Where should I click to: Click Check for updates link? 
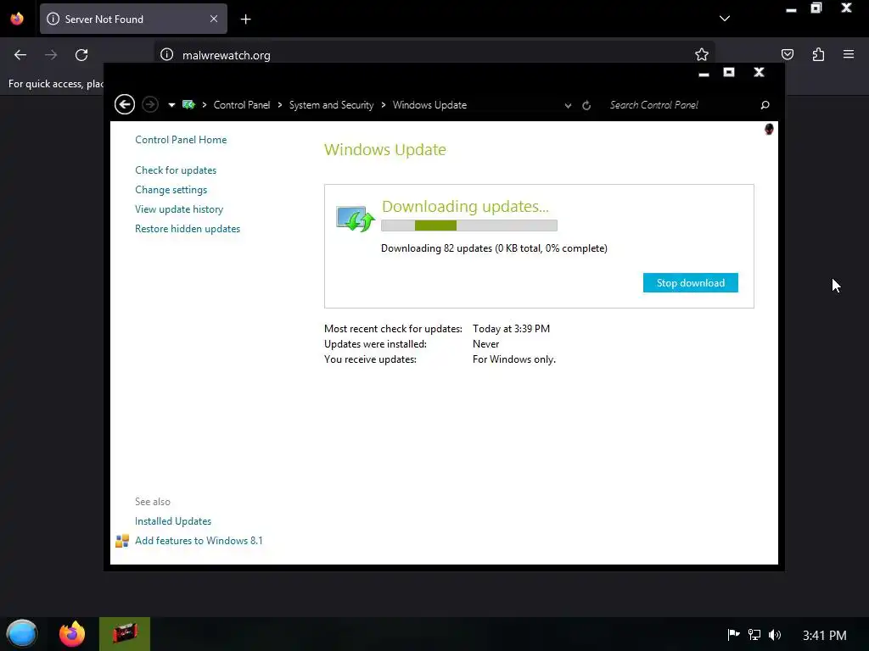coord(176,170)
